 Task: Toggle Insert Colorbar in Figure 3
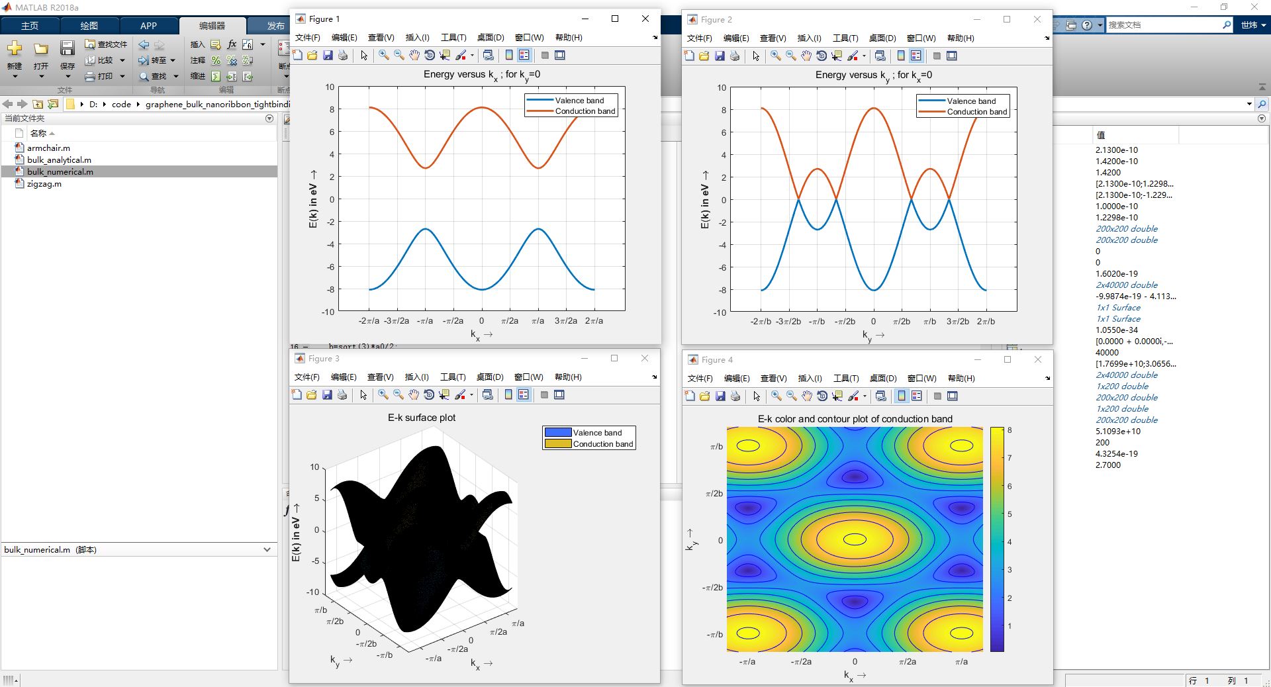pyautogui.click(x=508, y=395)
